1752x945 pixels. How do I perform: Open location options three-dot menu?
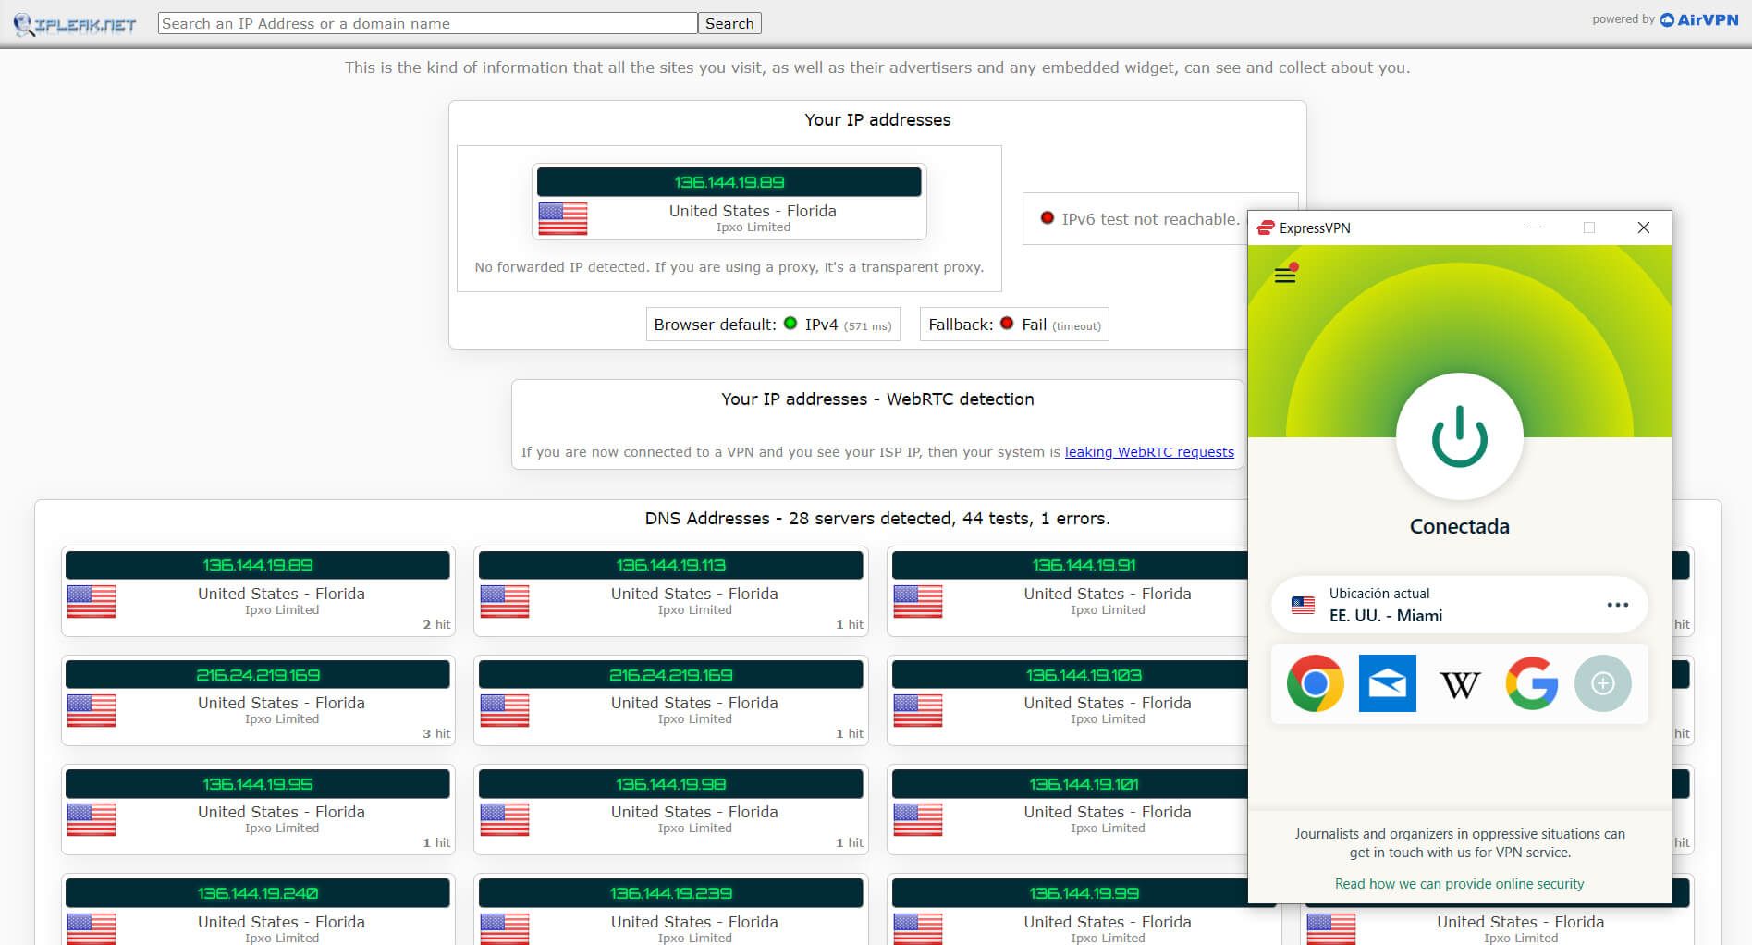pos(1617,605)
